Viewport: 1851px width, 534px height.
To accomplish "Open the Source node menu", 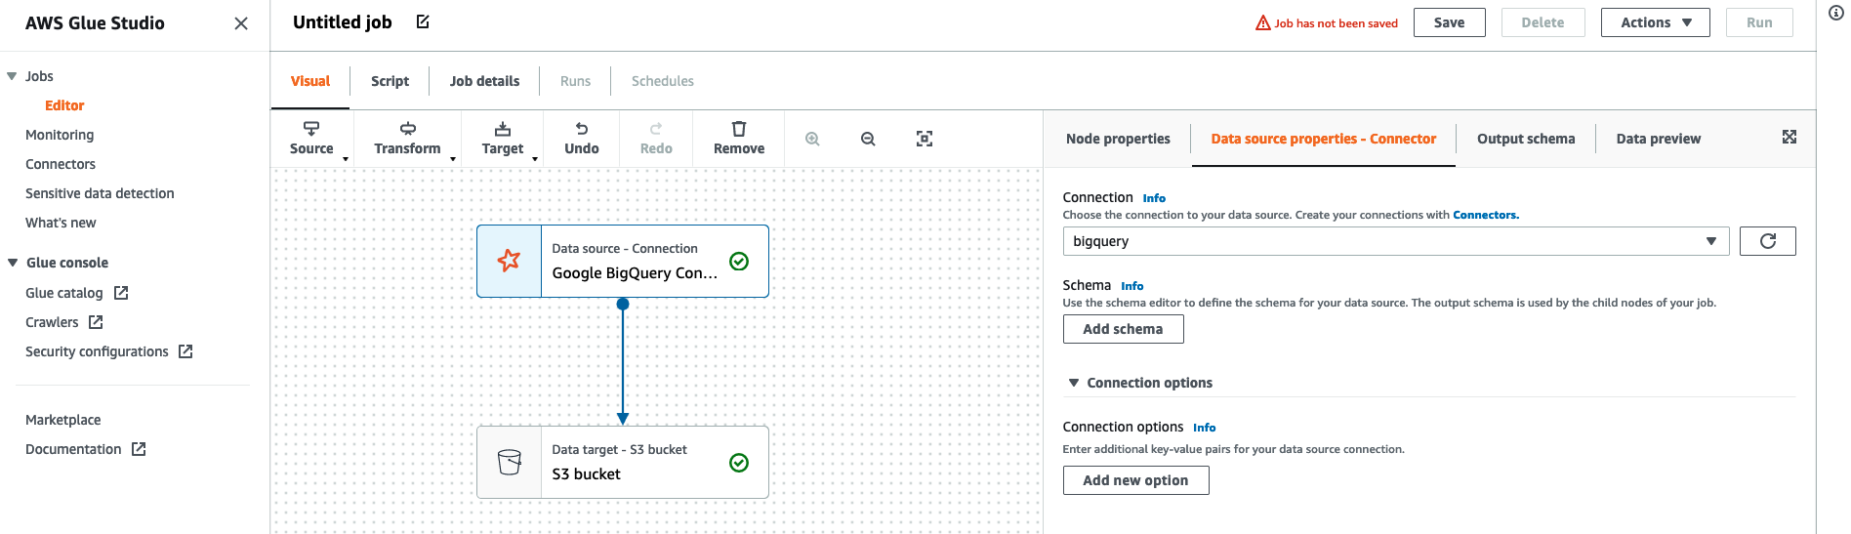I will (x=311, y=138).
